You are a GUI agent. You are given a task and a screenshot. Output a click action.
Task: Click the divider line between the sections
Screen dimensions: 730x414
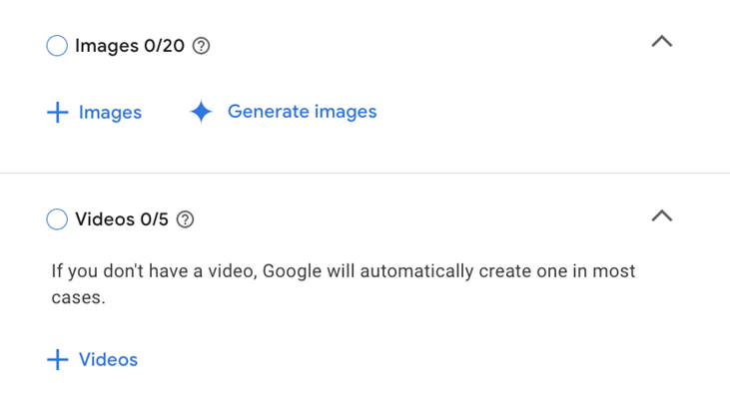pyautogui.click(x=365, y=174)
